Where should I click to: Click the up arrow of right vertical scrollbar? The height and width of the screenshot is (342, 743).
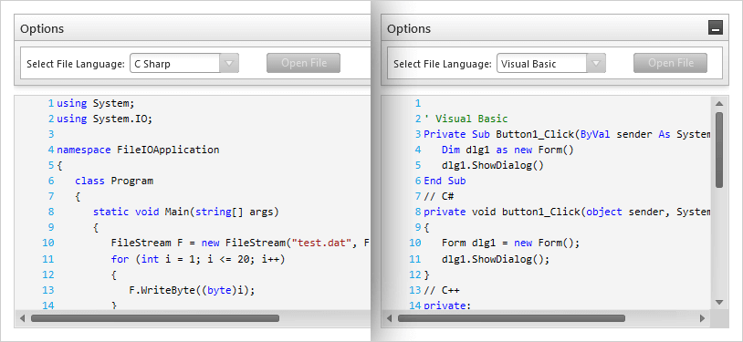tap(719, 104)
